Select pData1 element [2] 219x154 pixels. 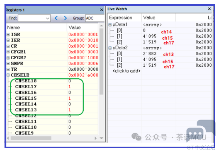tap(160, 42)
